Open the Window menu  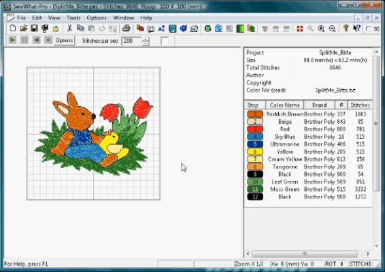tap(124, 18)
